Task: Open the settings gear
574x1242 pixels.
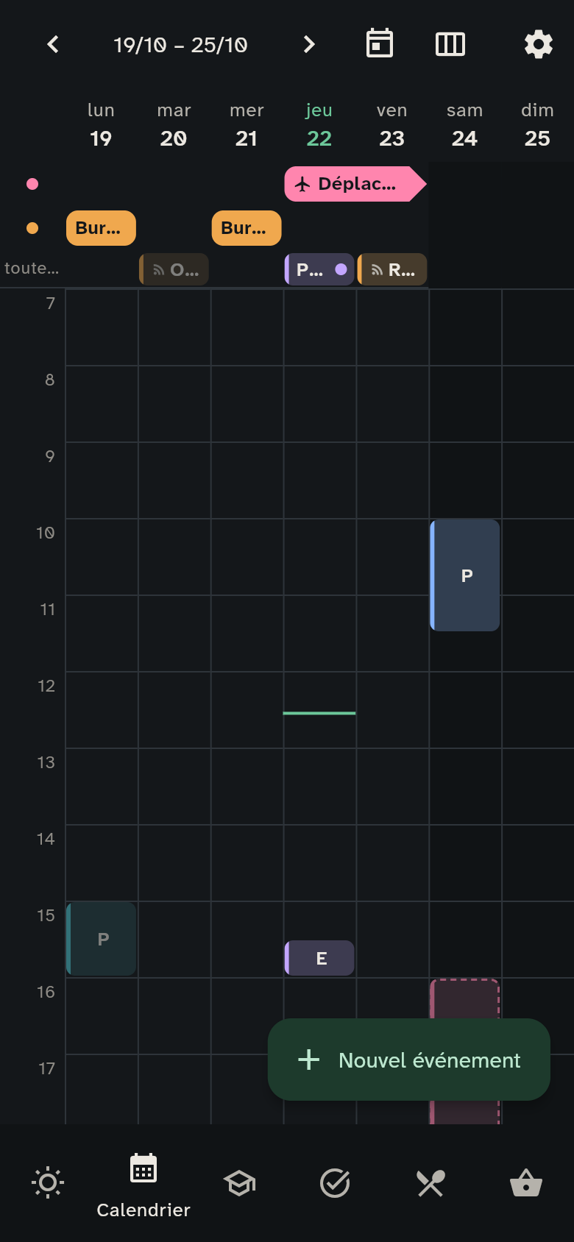Action: click(x=539, y=44)
